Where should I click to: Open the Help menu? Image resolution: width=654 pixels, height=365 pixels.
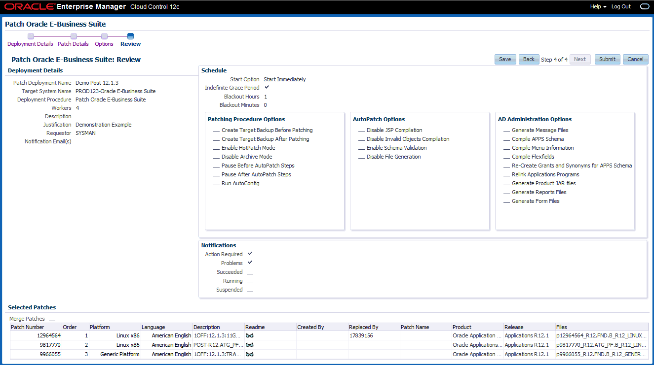point(598,6)
